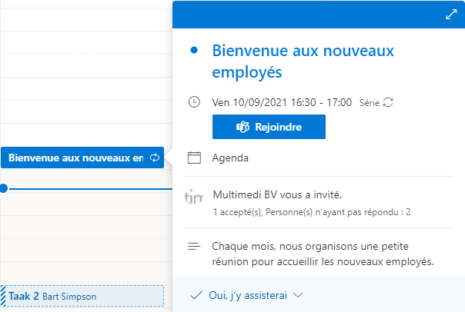Click the current time indicator dot
The height and width of the screenshot is (312, 465).
[4, 188]
